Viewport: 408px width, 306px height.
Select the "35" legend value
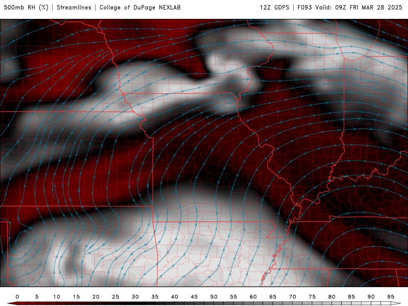tap(155, 297)
